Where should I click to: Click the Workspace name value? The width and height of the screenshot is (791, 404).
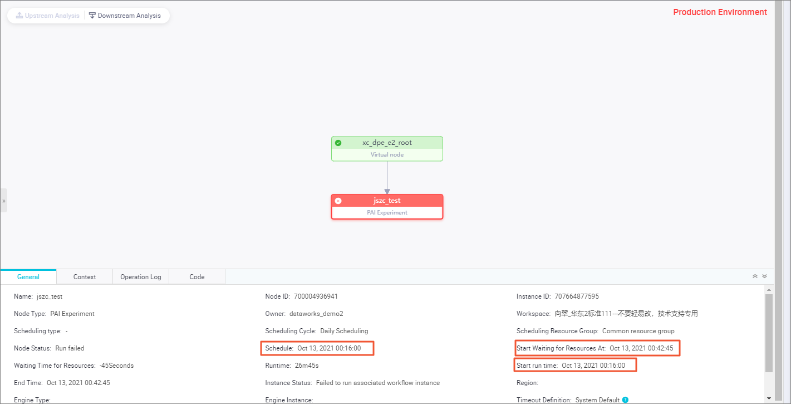(x=626, y=314)
